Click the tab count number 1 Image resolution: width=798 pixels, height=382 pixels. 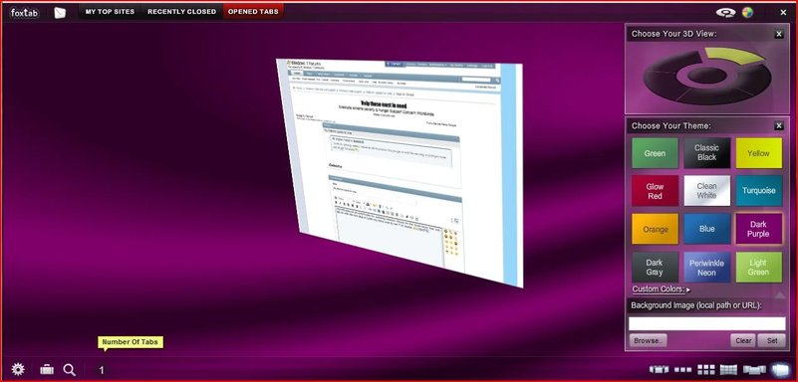[102, 370]
